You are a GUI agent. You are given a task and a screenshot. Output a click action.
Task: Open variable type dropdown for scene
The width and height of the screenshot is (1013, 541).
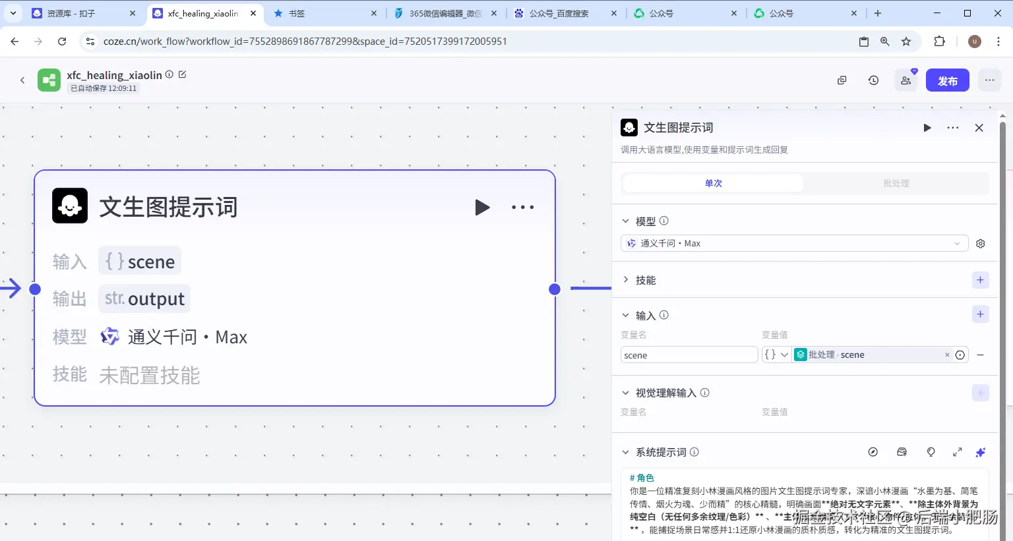click(x=776, y=355)
